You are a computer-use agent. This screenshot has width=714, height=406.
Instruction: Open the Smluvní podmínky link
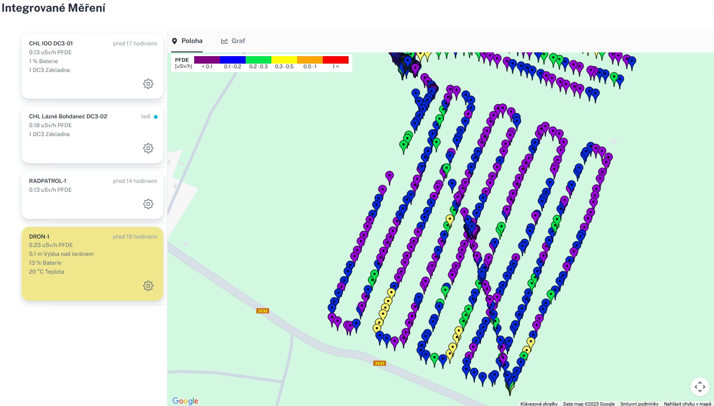639,403
